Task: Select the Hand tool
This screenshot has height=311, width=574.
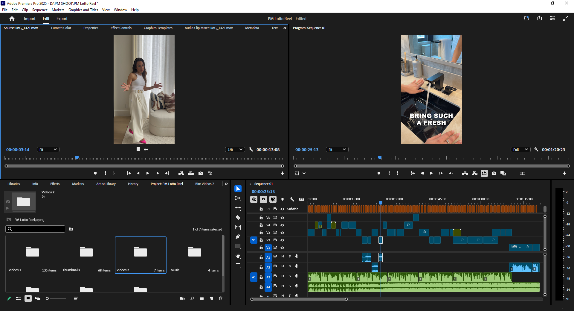Action: [238, 256]
